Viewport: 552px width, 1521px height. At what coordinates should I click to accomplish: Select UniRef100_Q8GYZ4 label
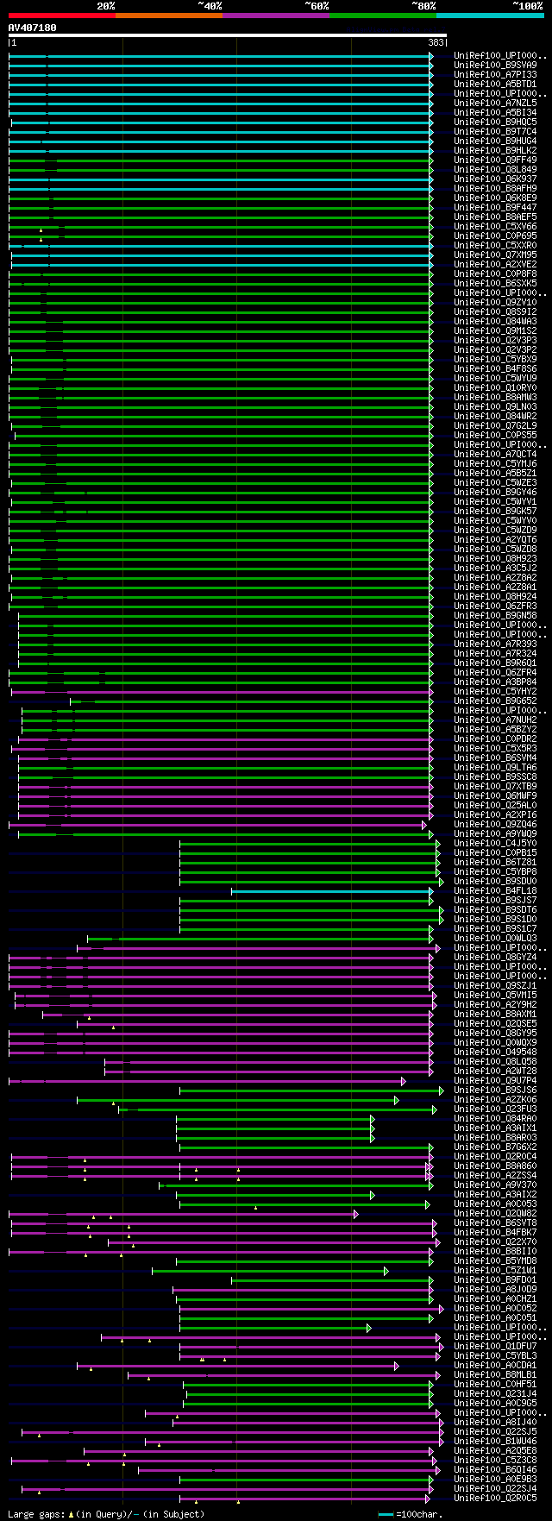tap(495, 957)
